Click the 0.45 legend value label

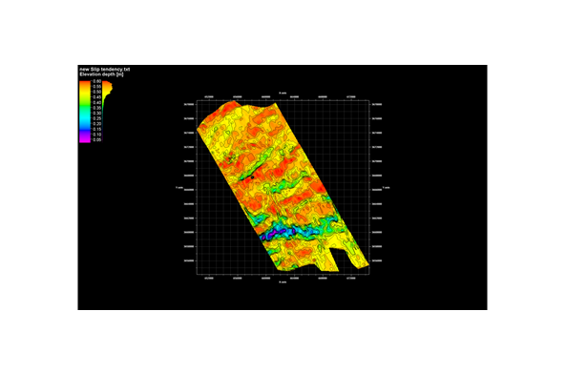(97, 97)
